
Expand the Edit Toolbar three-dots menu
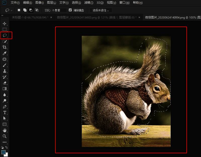pos(4,142)
